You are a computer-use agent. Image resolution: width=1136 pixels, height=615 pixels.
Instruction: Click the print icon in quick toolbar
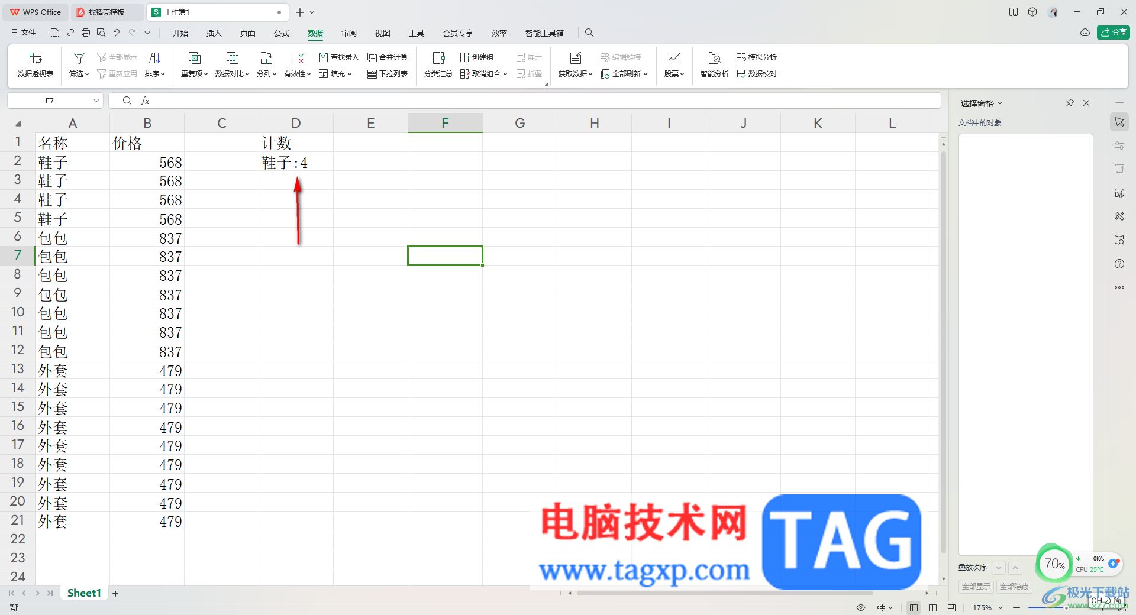click(x=86, y=33)
